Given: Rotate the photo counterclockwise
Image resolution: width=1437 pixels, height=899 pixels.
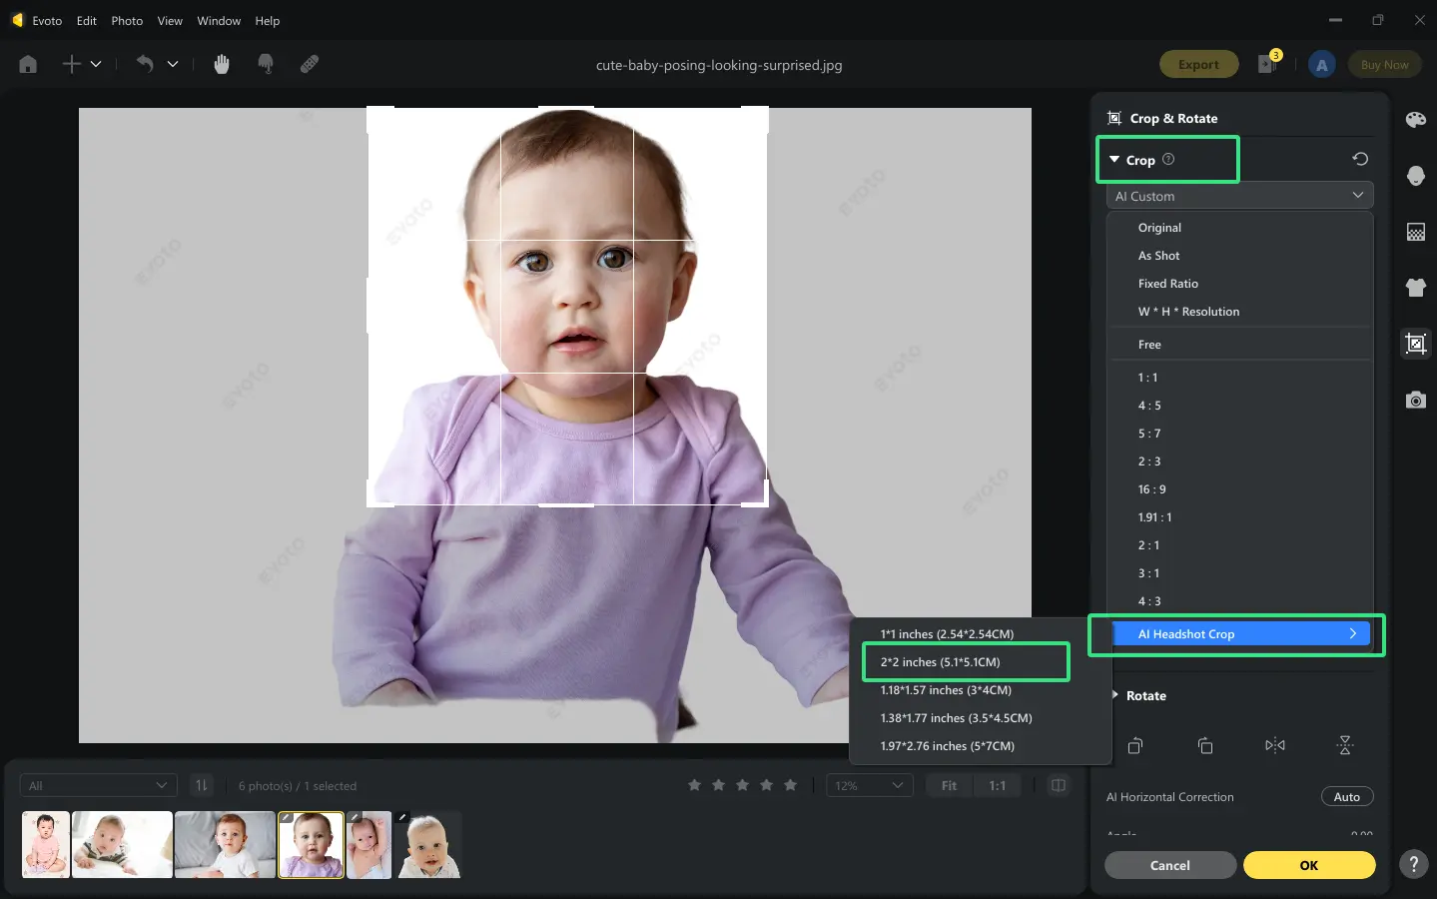Looking at the screenshot, I should (x=1134, y=745).
